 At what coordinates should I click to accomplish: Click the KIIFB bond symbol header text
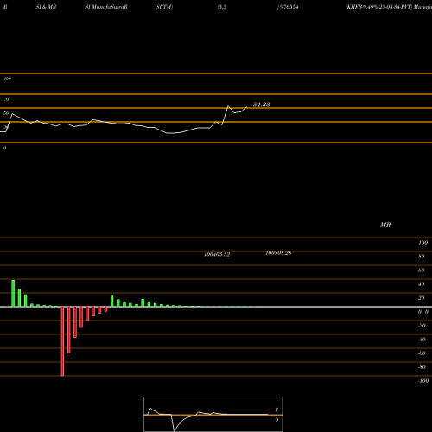pyautogui.click(x=388, y=7)
